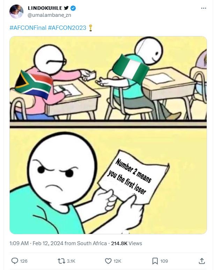This screenshot has height=270, width=214.
Task: View the 214.8K Views analytics
Action: pos(126,243)
